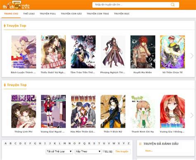The image size is (196, 160).
Task: Open Huyết Ma Nhân cover thumbnail
Action: pos(143,52)
